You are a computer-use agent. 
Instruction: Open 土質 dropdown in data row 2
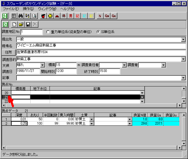click(92, 123)
